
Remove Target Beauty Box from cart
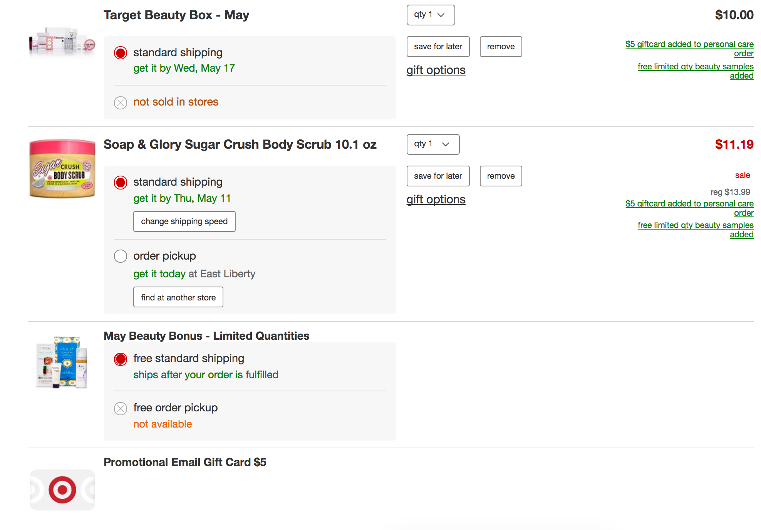point(501,47)
